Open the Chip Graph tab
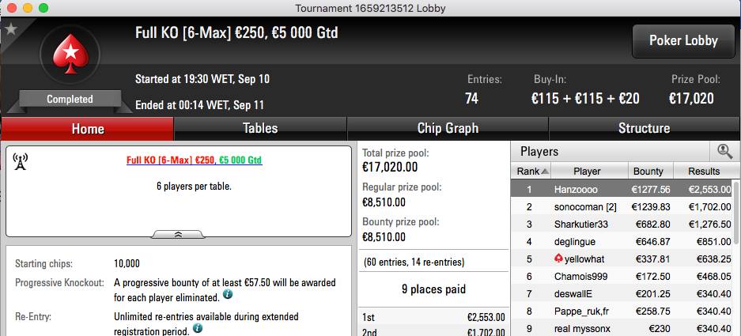The image size is (741, 336). (x=448, y=129)
